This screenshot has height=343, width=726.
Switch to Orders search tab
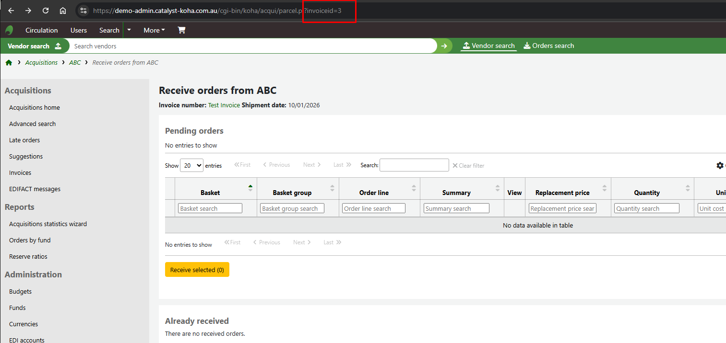pyautogui.click(x=548, y=46)
